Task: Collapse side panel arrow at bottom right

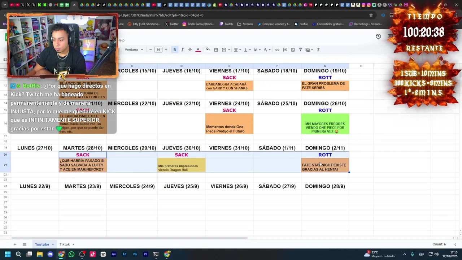Action: click(x=455, y=244)
